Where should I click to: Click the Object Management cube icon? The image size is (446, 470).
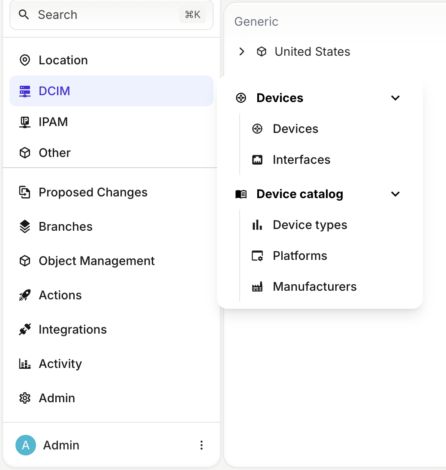[25, 261]
